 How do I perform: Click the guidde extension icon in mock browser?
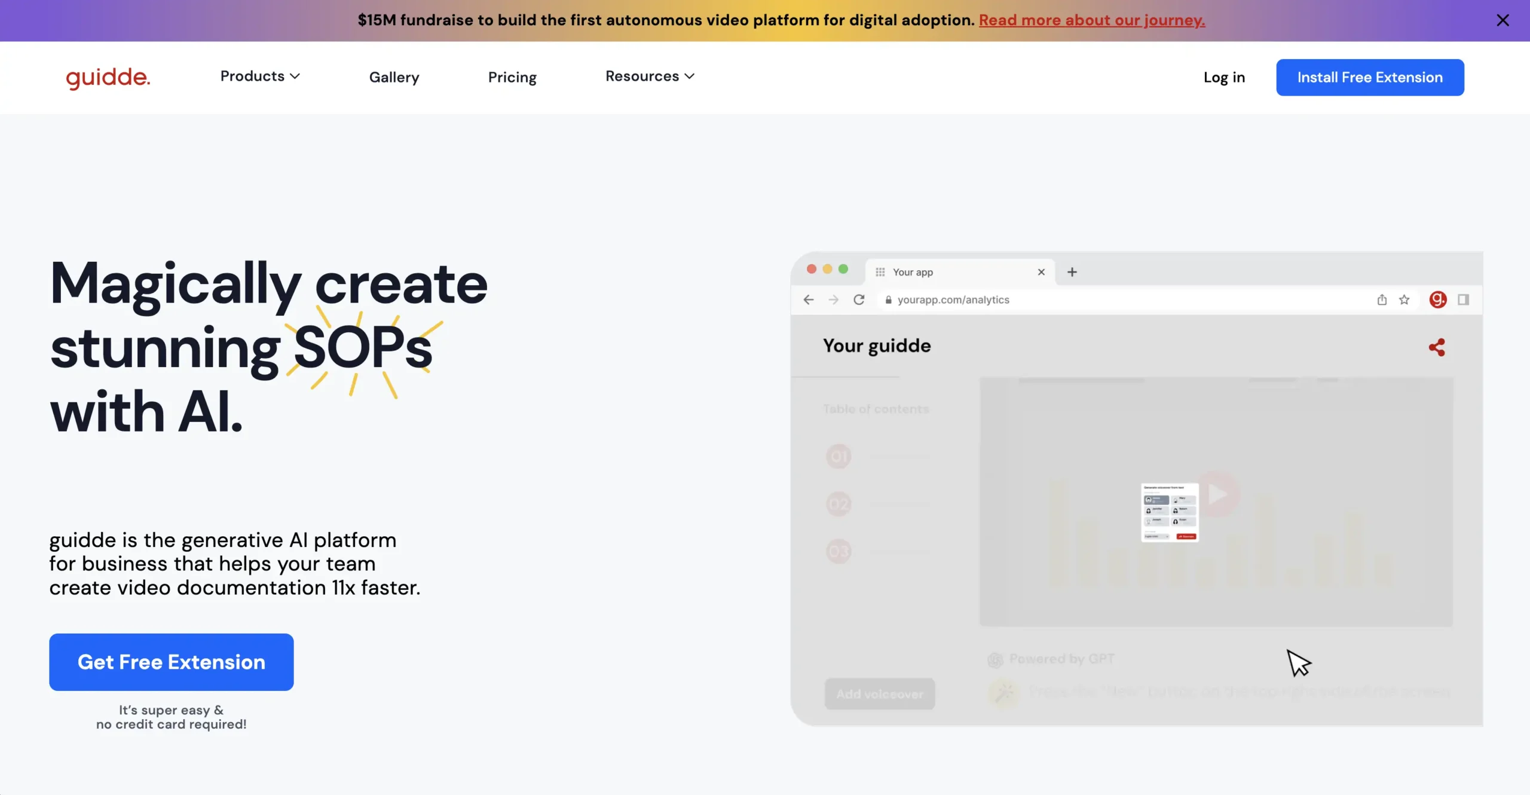click(1437, 299)
